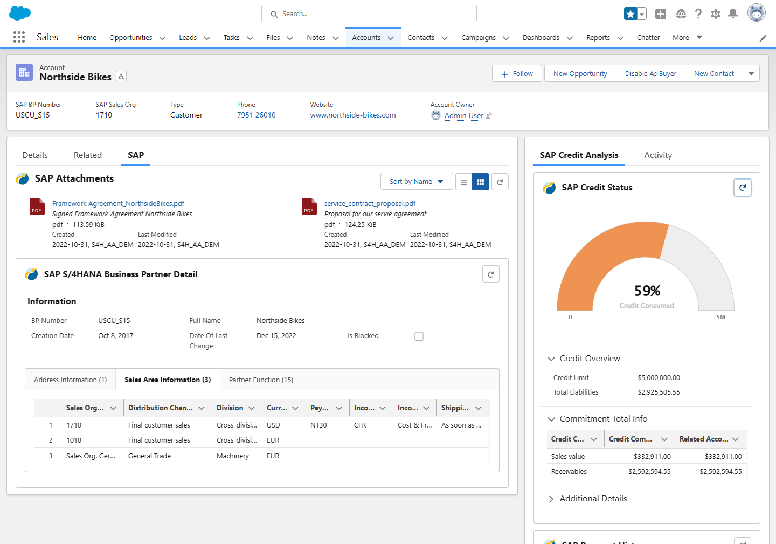
Task: Open Division column header menu
Action: 252,408
